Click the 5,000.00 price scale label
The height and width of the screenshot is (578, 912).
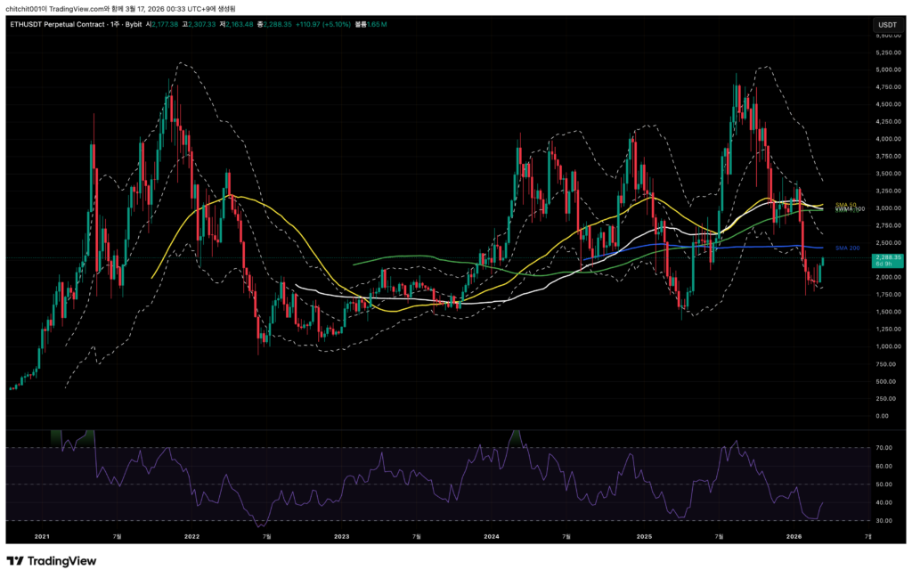[x=887, y=69]
